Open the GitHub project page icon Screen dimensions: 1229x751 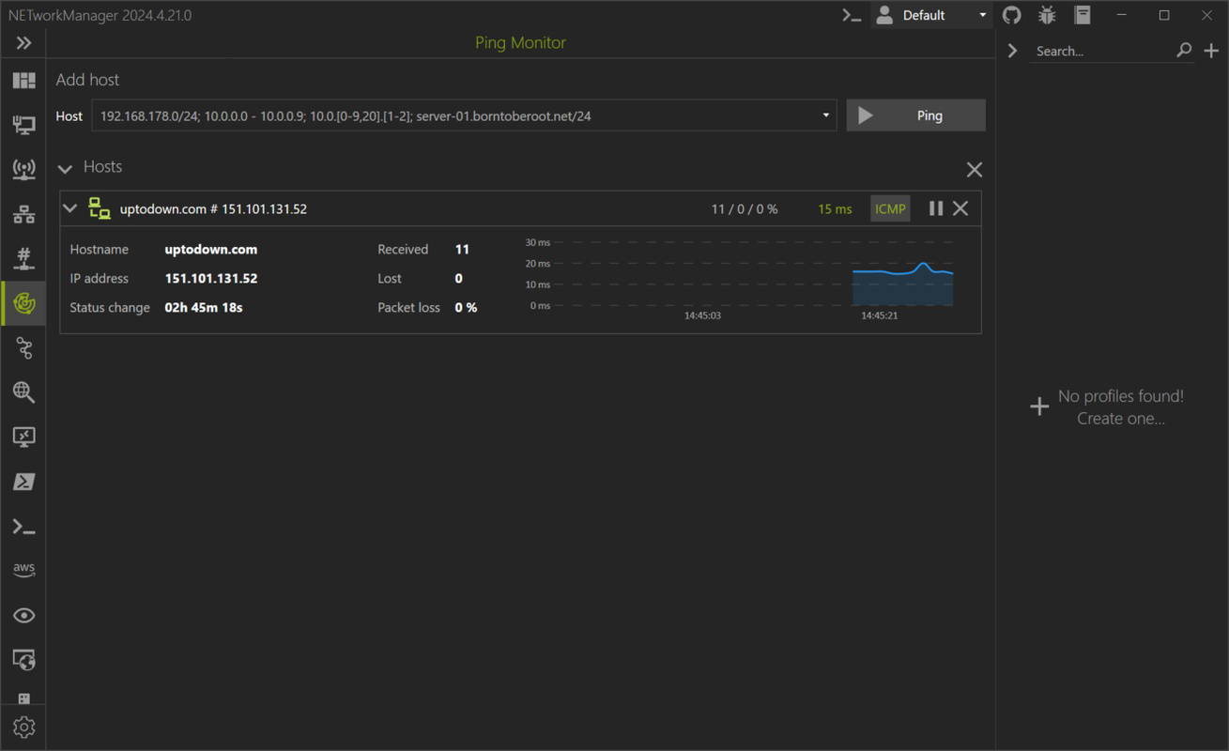click(x=1011, y=15)
